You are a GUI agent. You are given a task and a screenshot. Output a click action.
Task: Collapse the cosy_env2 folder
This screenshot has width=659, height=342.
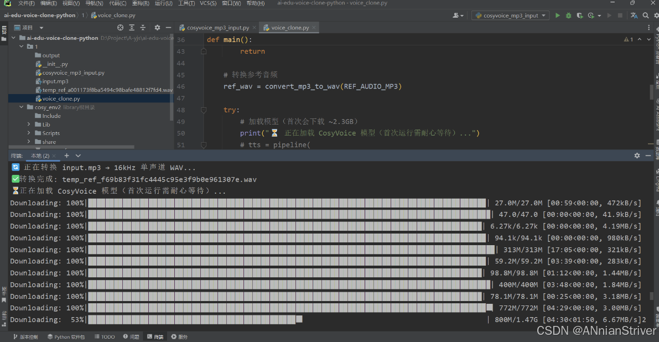tap(22, 107)
